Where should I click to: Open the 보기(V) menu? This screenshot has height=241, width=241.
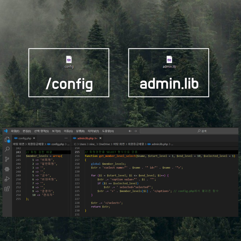point(56,131)
